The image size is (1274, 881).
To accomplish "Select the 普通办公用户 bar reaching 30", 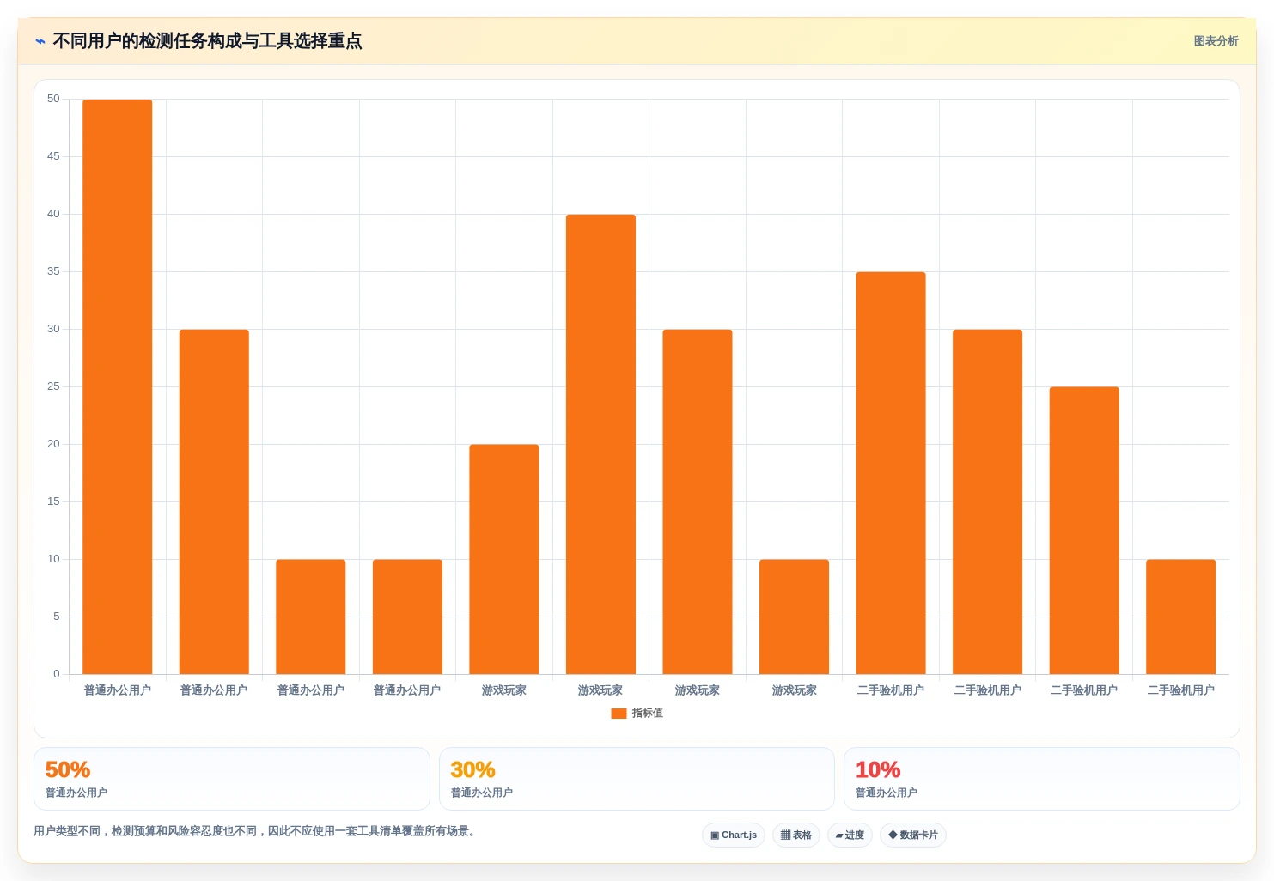I will (214, 501).
